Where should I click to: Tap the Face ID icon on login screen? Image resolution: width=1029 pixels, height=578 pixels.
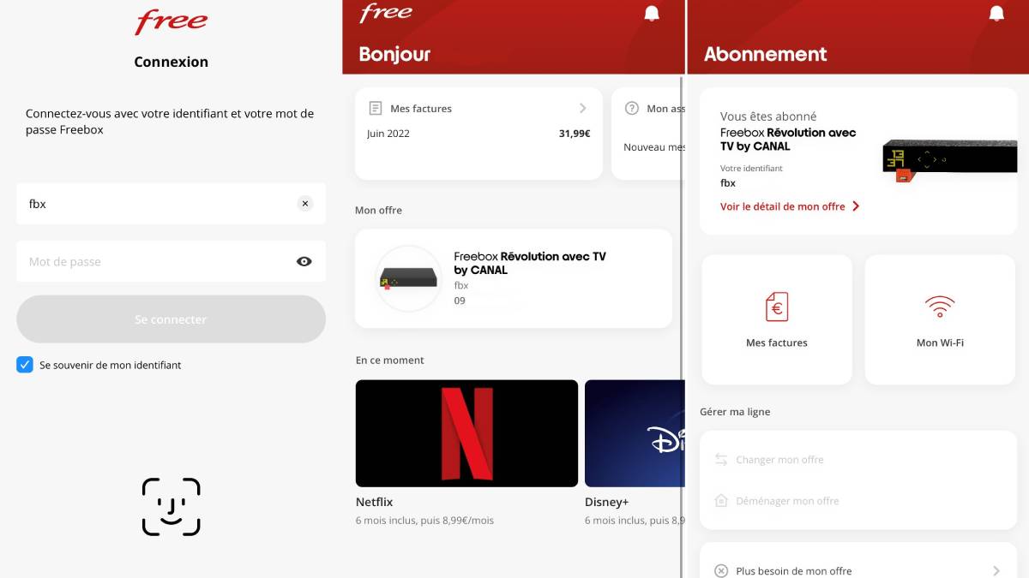click(x=171, y=507)
